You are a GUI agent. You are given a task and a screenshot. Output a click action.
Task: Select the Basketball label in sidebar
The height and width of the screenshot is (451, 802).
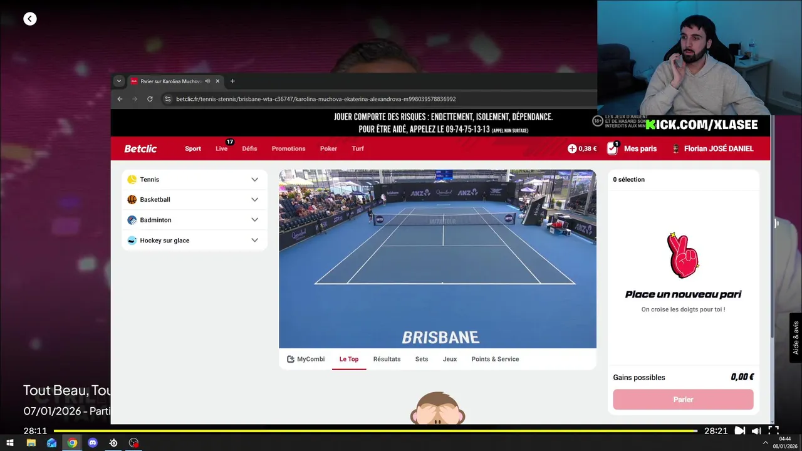click(x=155, y=200)
